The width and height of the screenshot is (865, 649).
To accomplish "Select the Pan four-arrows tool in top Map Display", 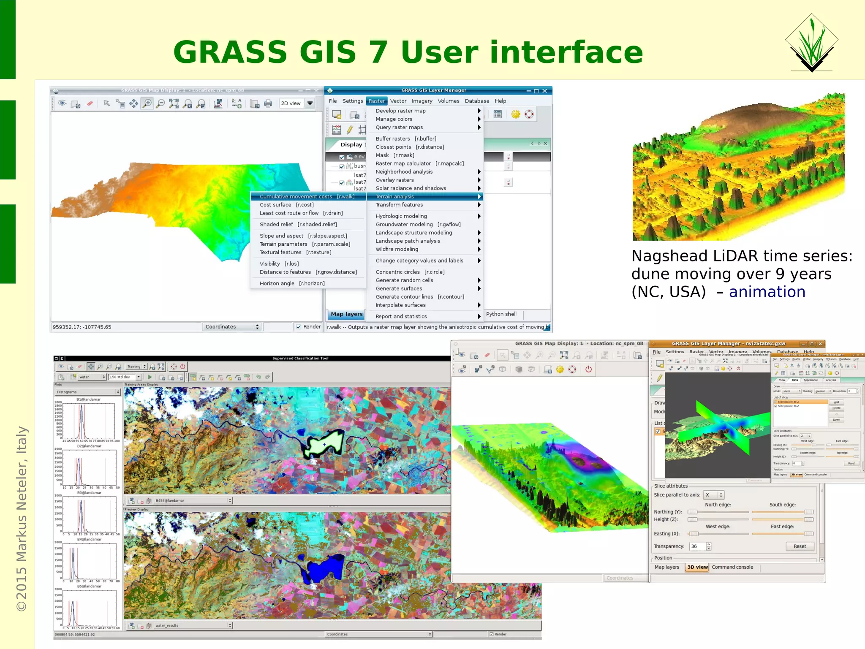I will tap(133, 103).
